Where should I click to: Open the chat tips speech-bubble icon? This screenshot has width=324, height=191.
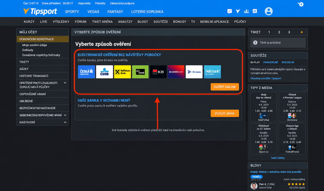point(230,11)
